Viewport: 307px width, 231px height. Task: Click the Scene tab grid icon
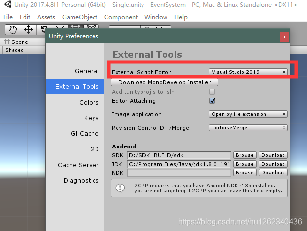(7, 42)
